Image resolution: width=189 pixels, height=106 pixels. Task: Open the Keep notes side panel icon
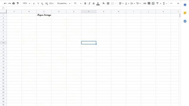tap(185, 13)
